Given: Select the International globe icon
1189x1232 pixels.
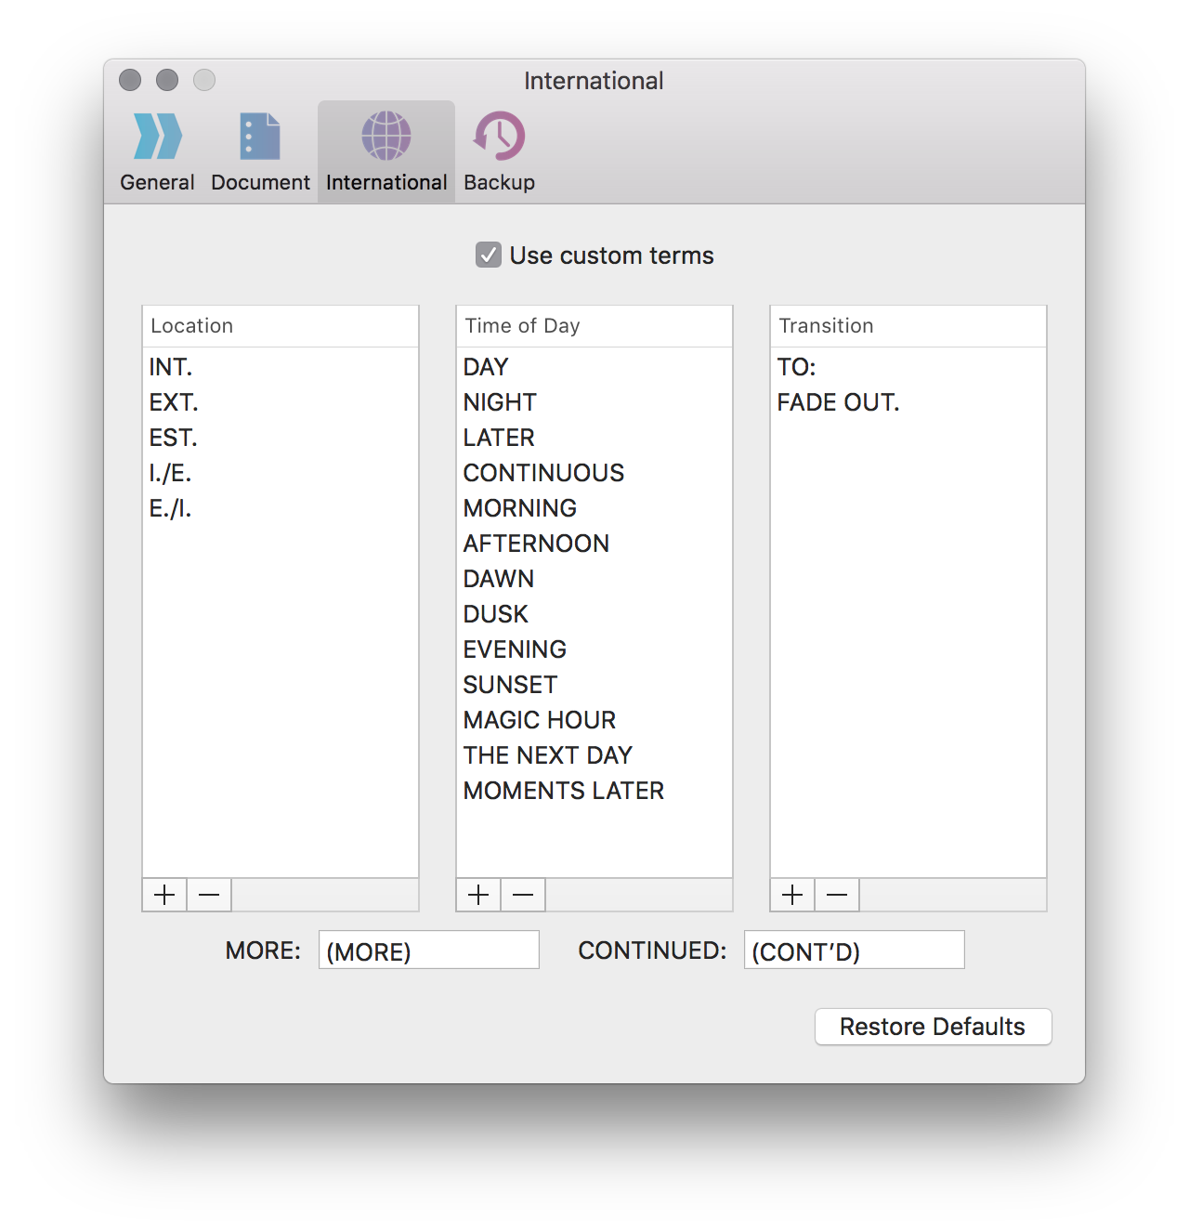Looking at the screenshot, I should click(x=385, y=136).
